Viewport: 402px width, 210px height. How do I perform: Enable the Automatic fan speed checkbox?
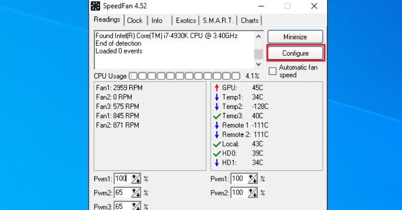tap(273, 71)
